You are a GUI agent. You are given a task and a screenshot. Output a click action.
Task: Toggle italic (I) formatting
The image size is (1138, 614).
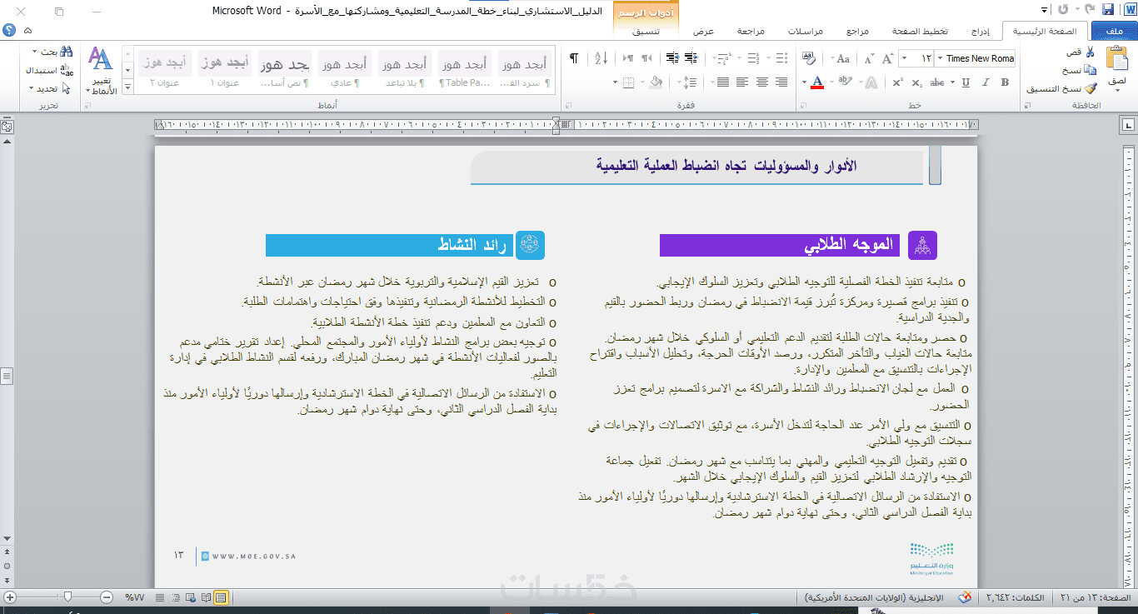pos(986,82)
